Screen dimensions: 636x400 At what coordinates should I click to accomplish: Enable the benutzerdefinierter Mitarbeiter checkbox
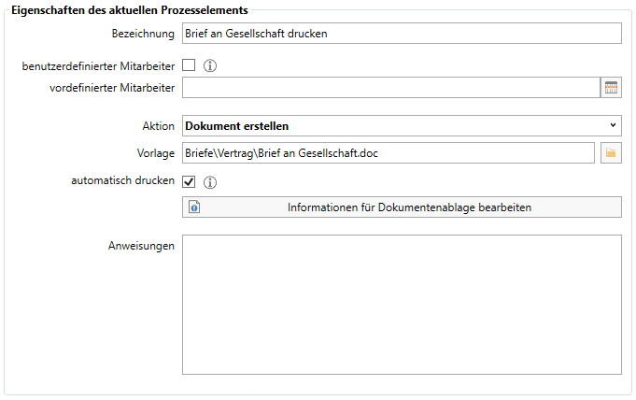[189, 65]
